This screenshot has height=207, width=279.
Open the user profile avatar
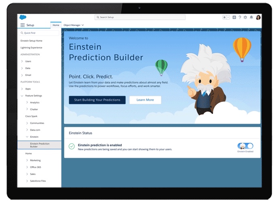coord(258,17)
